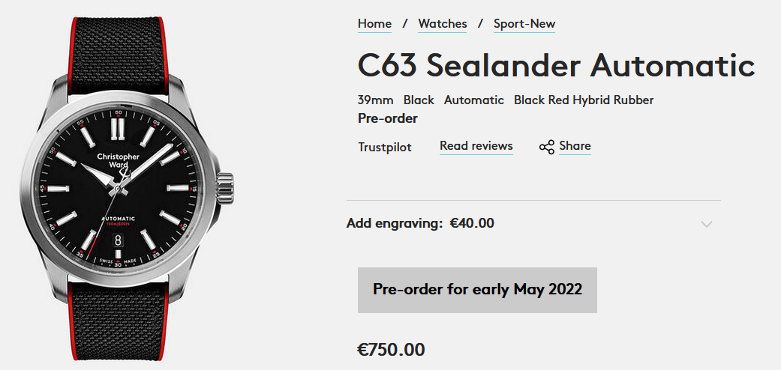Click the watch product image
The width and height of the screenshot is (781, 370).
coord(124,185)
